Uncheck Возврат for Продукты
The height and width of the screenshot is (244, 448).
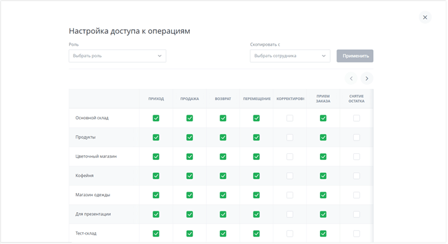(x=223, y=137)
